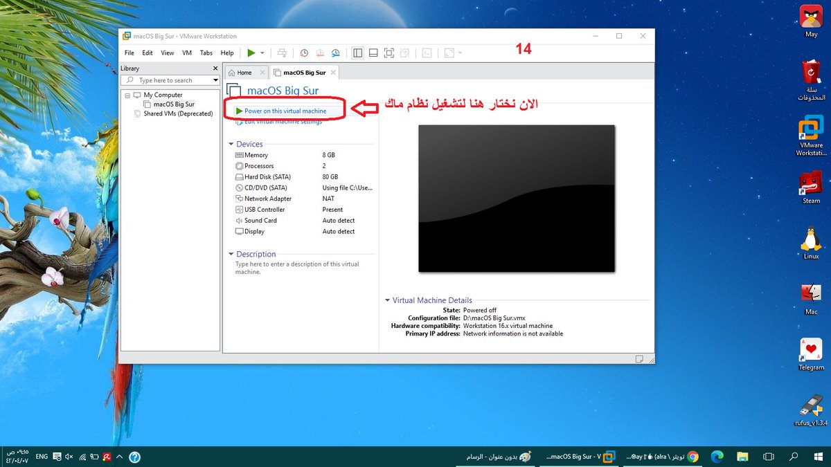
Task: Close the Home tab
Action: point(262,72)
